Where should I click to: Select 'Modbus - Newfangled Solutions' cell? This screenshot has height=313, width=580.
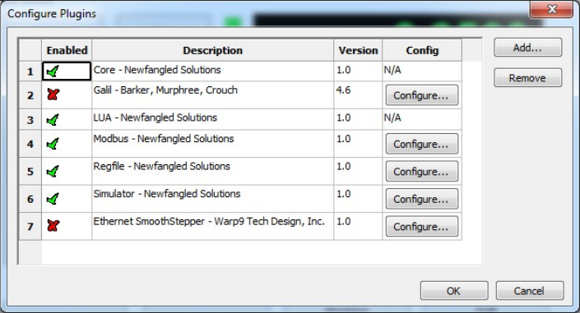coord(213,144)
